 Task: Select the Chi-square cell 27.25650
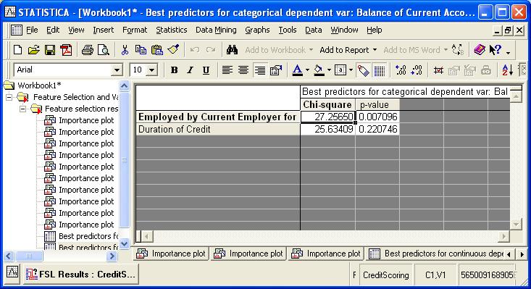point(327,117)
